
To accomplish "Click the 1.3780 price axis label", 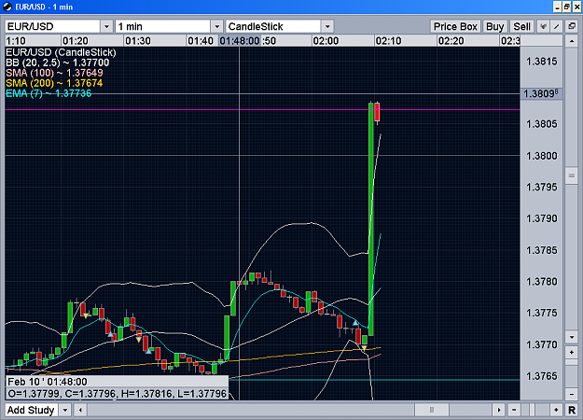I will click(x=542, y=282).
